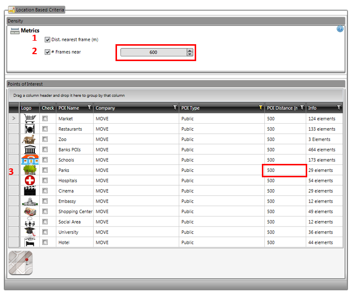Select the Location Based Criteria tab

click(x=36, y=9)
